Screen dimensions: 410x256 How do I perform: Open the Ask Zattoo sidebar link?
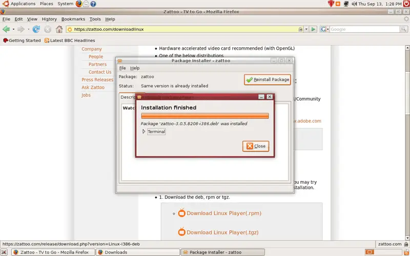[x=93, y=87]
